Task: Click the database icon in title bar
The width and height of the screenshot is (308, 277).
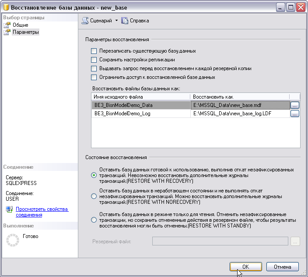Action: pyautogui.click(x=6, y=7)
